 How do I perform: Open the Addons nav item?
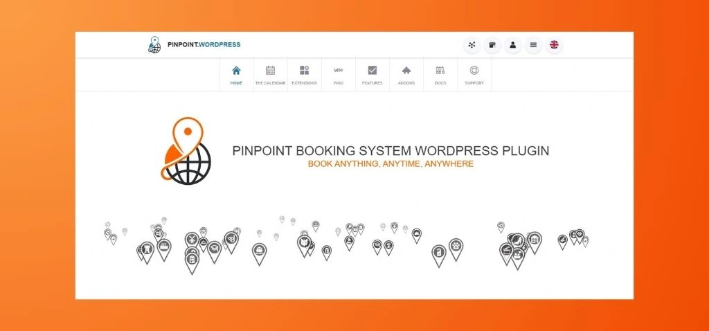tap(406, 75)
